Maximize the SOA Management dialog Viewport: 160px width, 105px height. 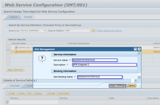pyautogui.click(x=135, y=49)
